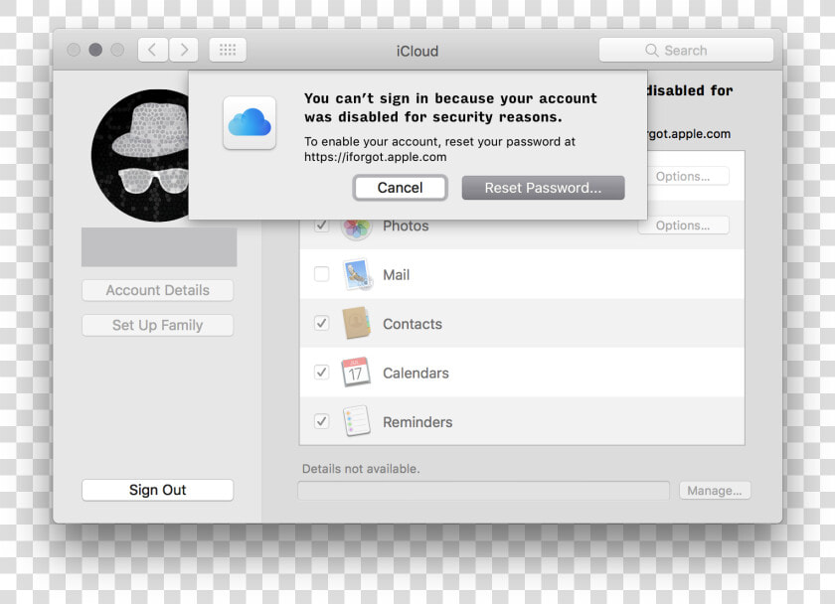Toggle the Reminders checkbox
835x604 pixels.
click(322, 421)
